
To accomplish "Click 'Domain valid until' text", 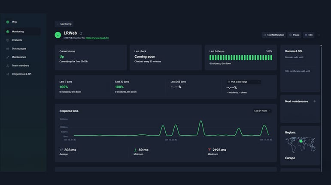I will (294, 57).
